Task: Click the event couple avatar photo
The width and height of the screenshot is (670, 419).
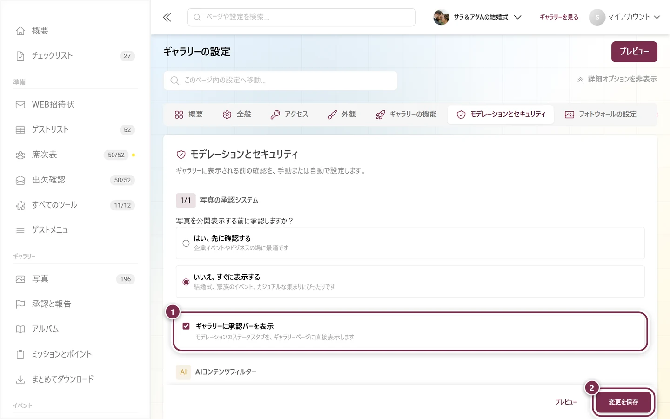Action: pyautogui.click(x=441, y=17)
